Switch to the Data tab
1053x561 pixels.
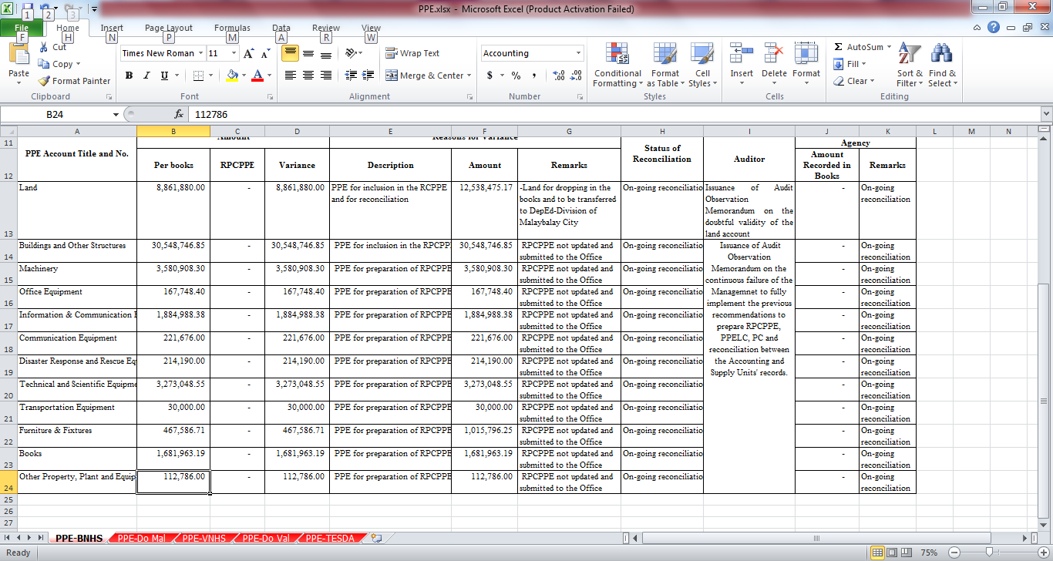coord(281,28)
